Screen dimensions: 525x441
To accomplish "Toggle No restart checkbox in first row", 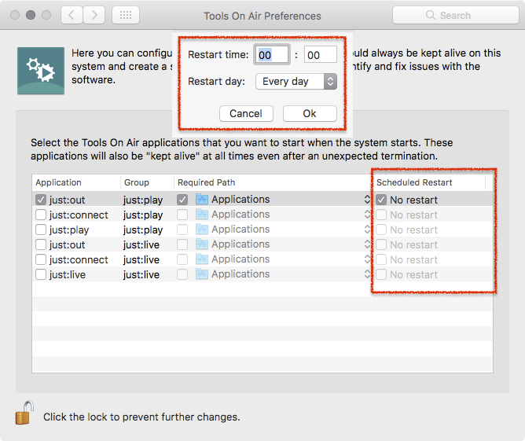I will (381, 200).
